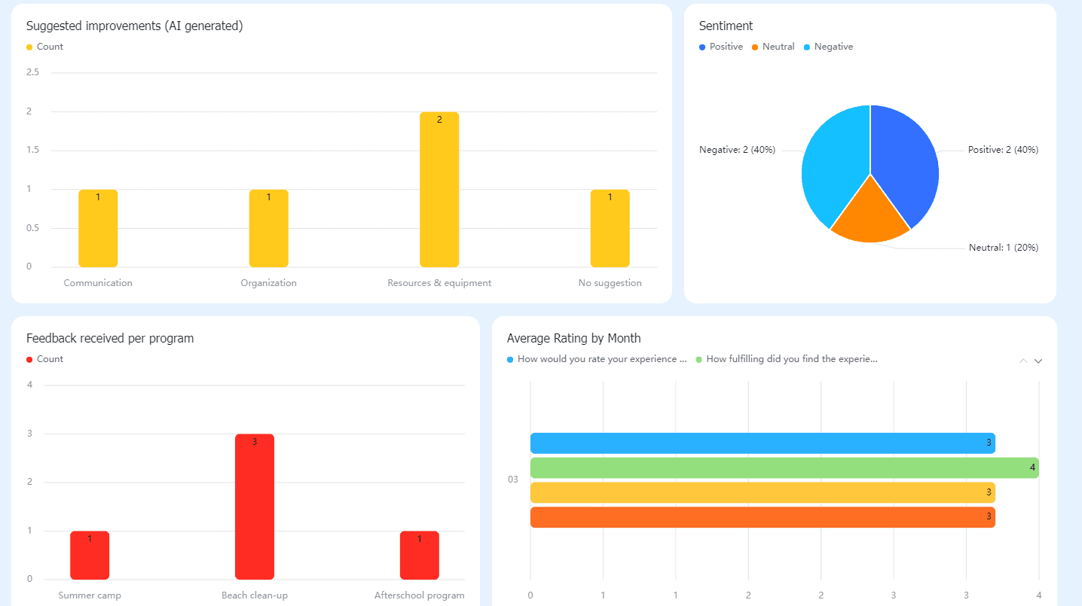1082x606 pixels.
Task: Click the legend page down arrow
Action: point(1038,361)
